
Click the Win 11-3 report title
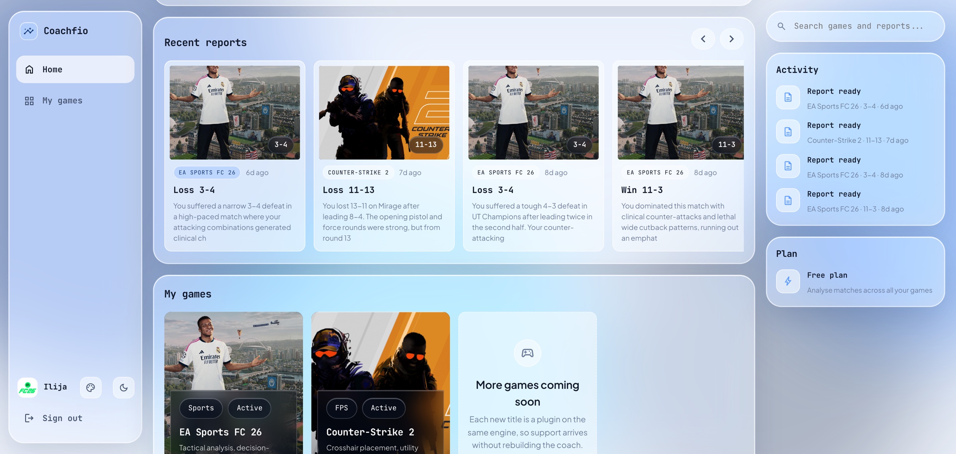tap(642, 190)
